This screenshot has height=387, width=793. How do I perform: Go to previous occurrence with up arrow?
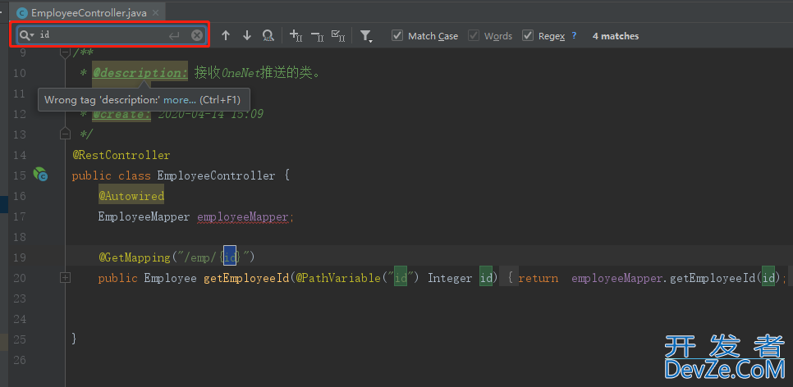pos(226,35)
